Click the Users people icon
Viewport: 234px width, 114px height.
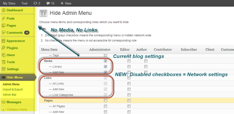coord(4,55)
